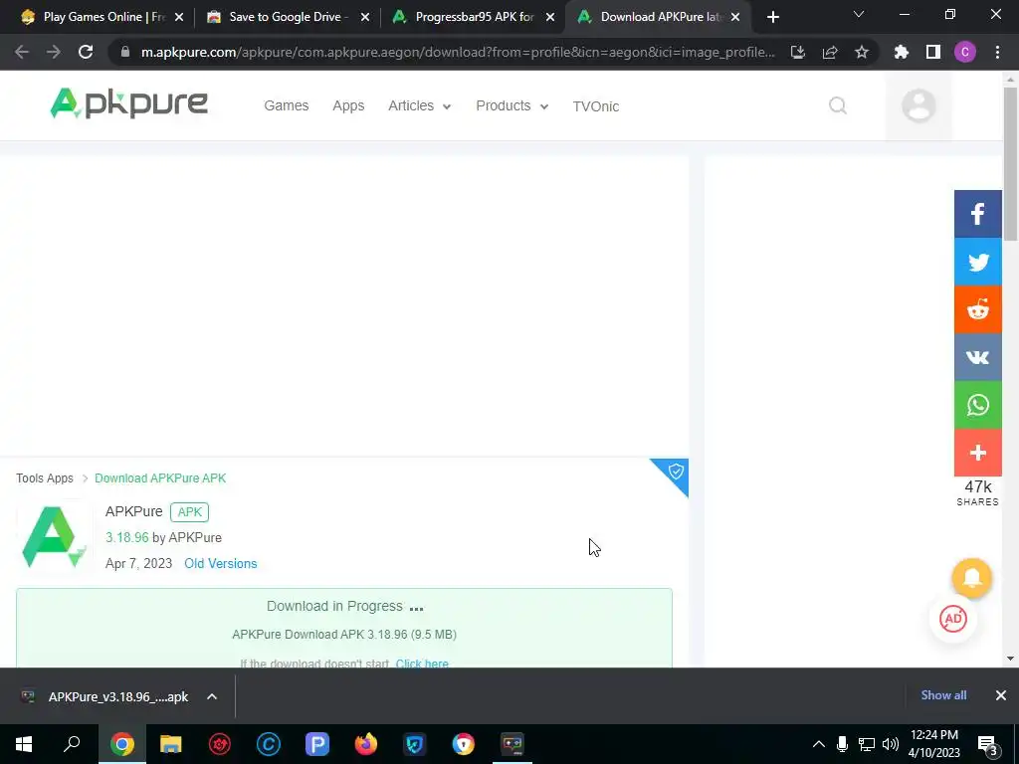Show all downloads
The width and height of the screenshot is (1019, 764).
point(943,695)
